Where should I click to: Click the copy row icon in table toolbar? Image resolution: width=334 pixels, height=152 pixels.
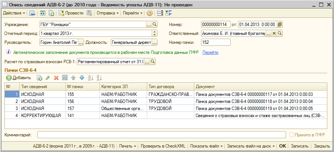[39, 78]
